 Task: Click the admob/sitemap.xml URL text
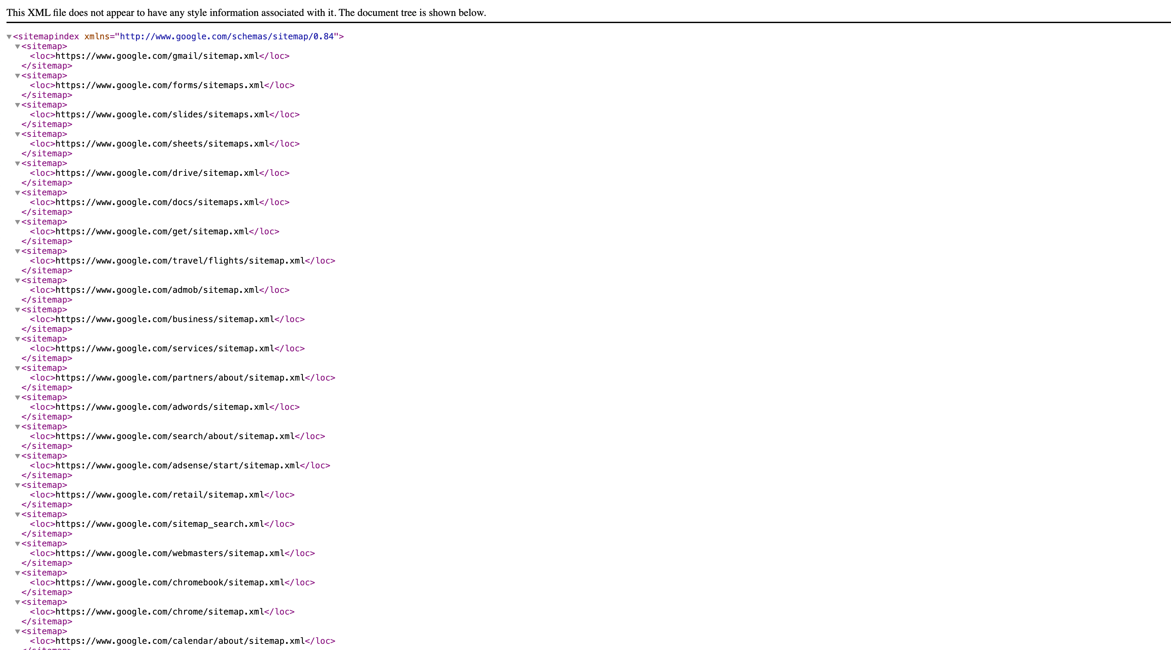click(x=157, y=290)
